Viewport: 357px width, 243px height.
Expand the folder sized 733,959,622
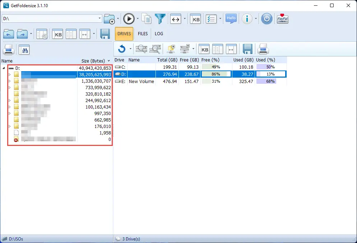pos(10,87)
